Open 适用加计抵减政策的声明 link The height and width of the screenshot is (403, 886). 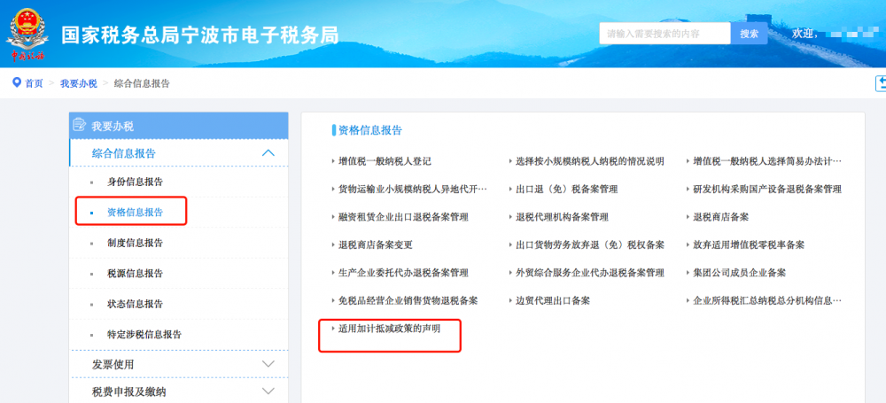point(389,329)
